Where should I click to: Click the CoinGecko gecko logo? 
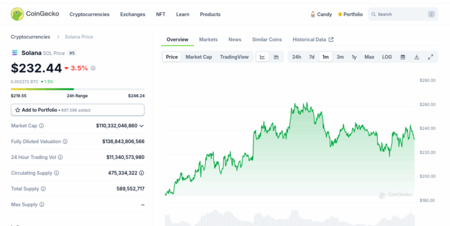click(x=17, y=14)
